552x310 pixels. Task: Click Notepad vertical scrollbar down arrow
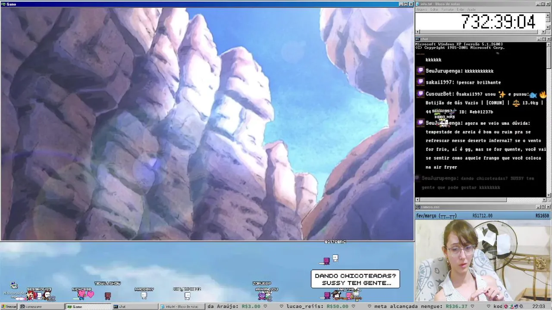549,28
